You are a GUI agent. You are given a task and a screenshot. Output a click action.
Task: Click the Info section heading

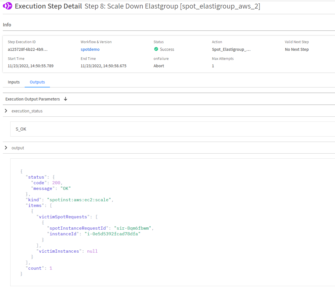point(7,25)
